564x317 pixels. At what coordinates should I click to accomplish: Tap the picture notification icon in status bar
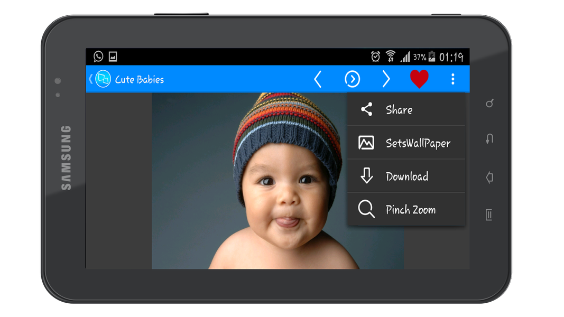(x=113, y=57)
